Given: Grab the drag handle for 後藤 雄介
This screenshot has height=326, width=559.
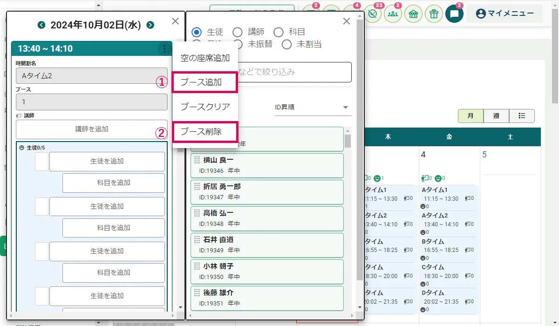Looking at the screenshot, I should pyautogui.click(x=197, y=292).
